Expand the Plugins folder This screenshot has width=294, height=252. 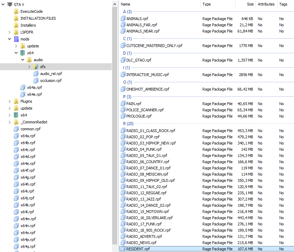pyautogui.click(x=10, y=101)
